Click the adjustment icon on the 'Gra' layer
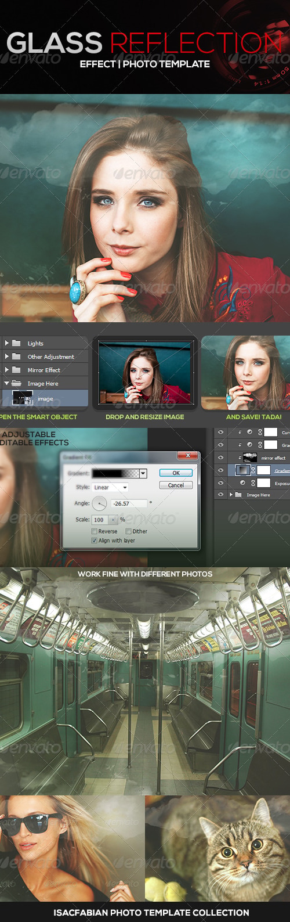This screenshot has width=290, height=922. [249, 445]
